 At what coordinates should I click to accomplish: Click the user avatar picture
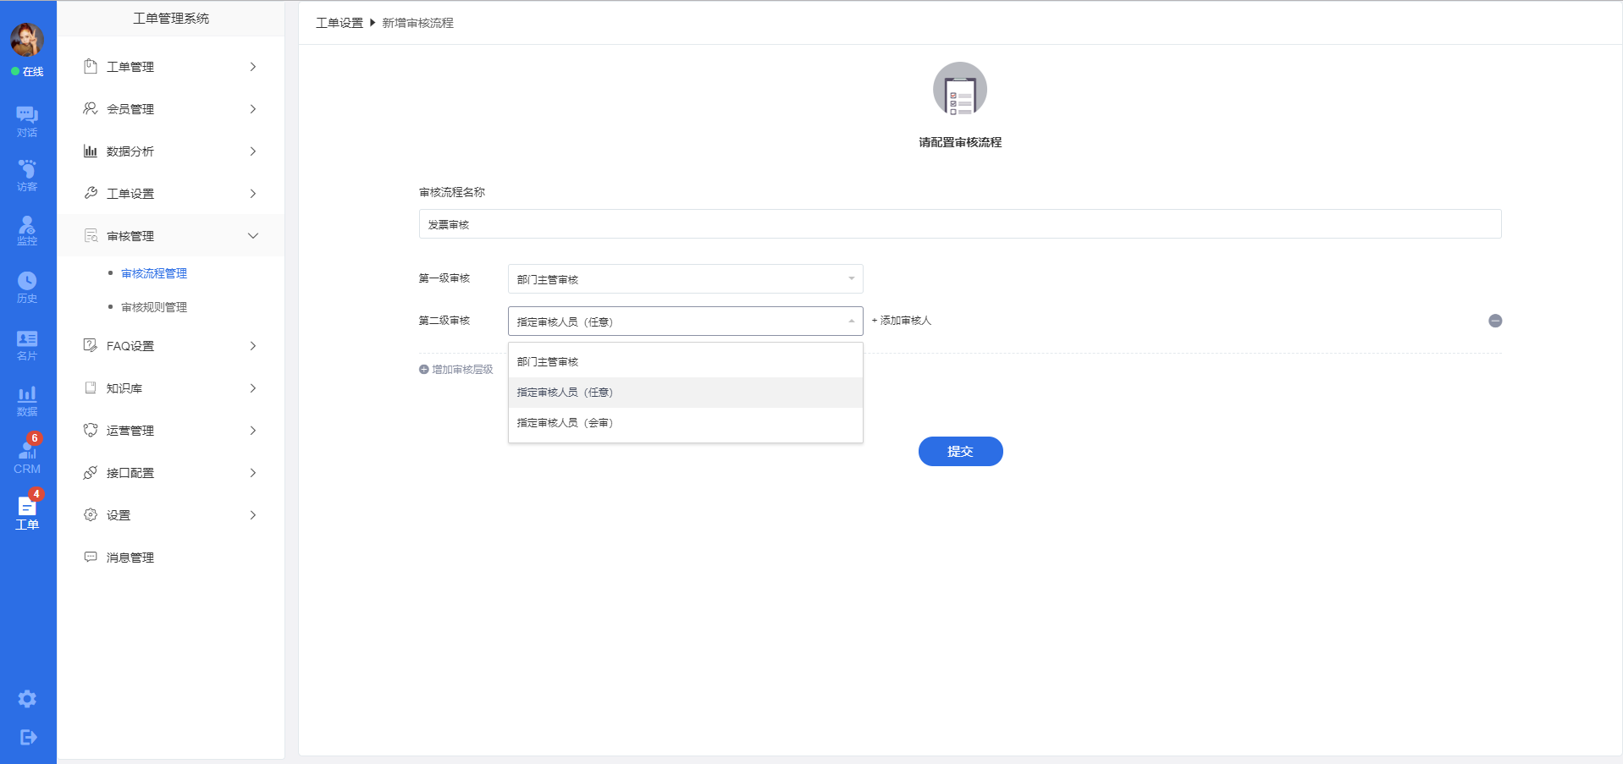27,40
